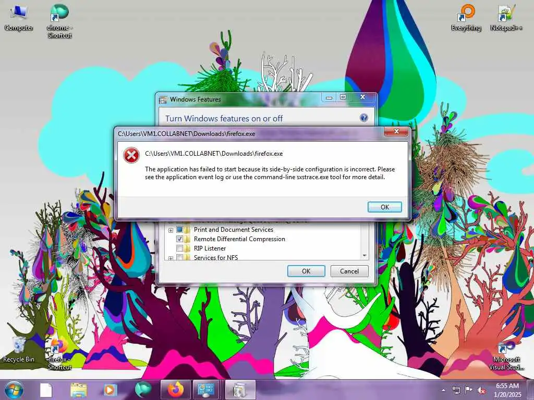Click the Windows Features title bar icon
Image resolution: width=534 pixels, height=400 pixels.
[163, 99]
